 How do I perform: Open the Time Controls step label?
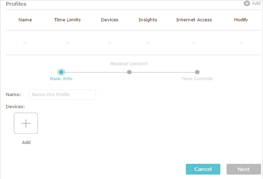197,79
